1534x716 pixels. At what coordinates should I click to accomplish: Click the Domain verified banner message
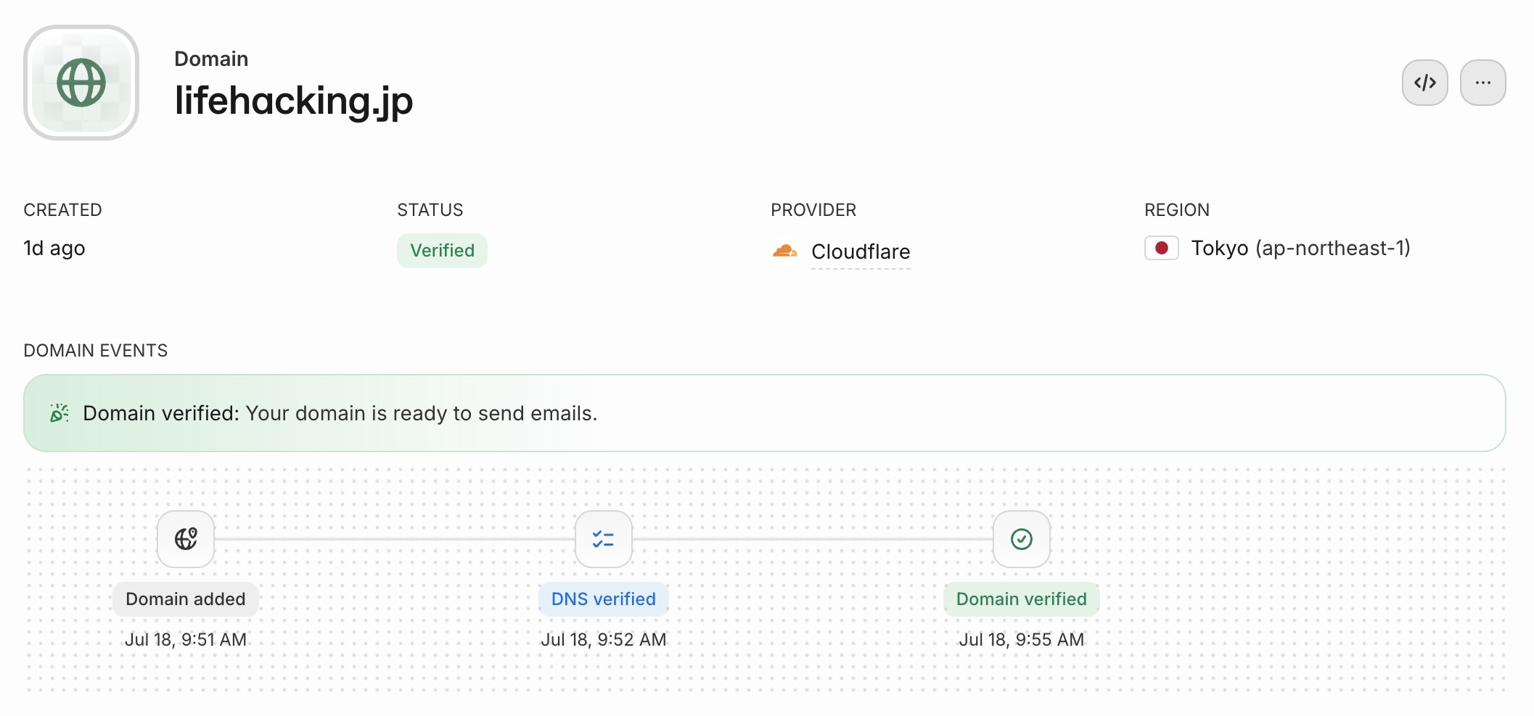[340, 413]
